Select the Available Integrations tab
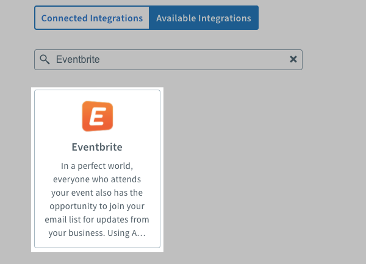This screenshot has height=264, width=366. tap(203, 18)
